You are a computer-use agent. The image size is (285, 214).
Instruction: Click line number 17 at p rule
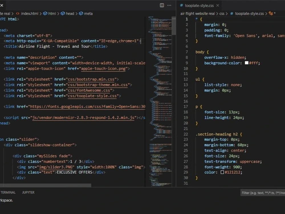186,107
